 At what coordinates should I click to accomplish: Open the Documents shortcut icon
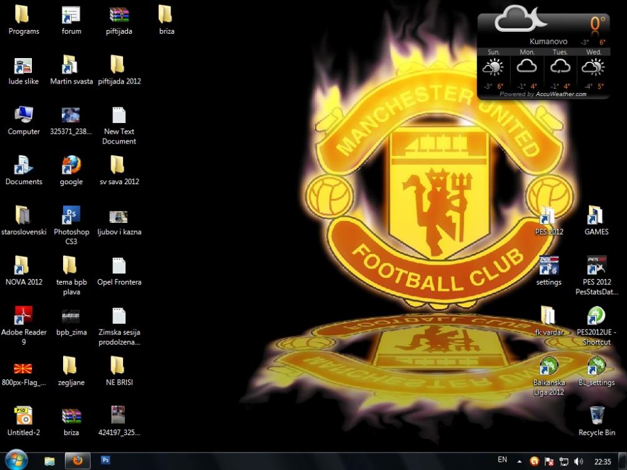(x=23, y=166)
